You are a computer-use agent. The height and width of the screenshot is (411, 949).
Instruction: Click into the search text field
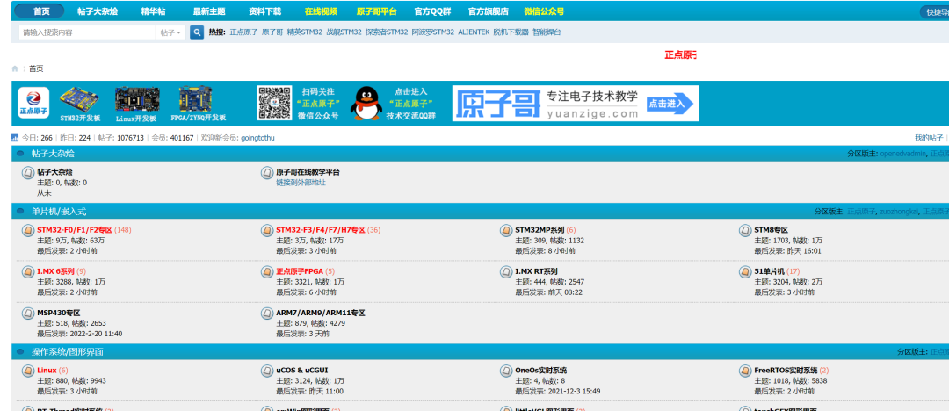click(87, 32)
